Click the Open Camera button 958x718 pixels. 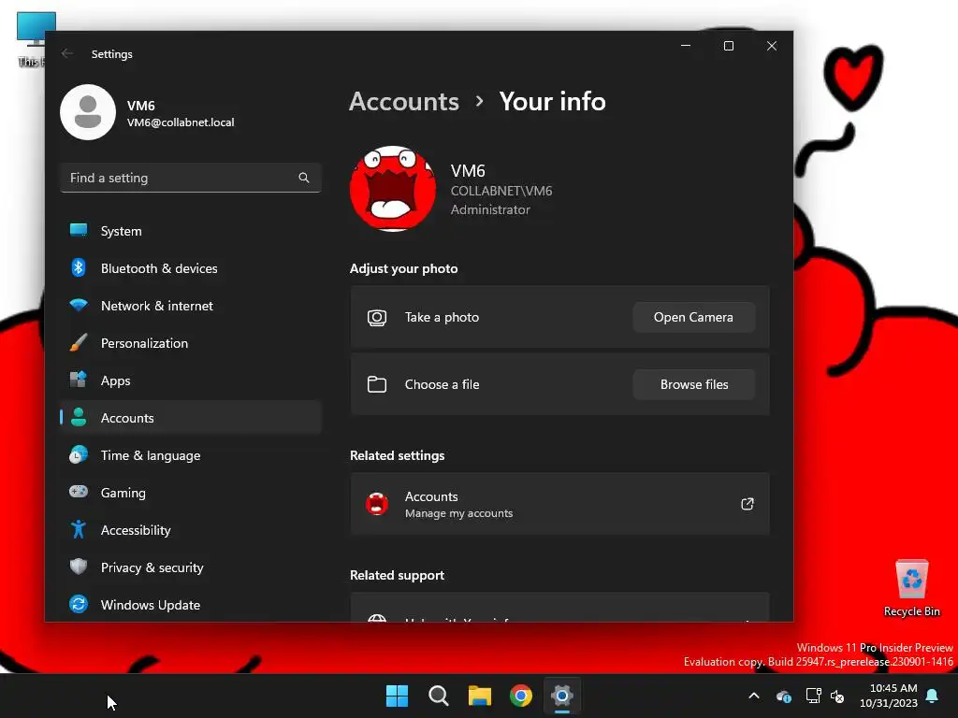(693, 317)
